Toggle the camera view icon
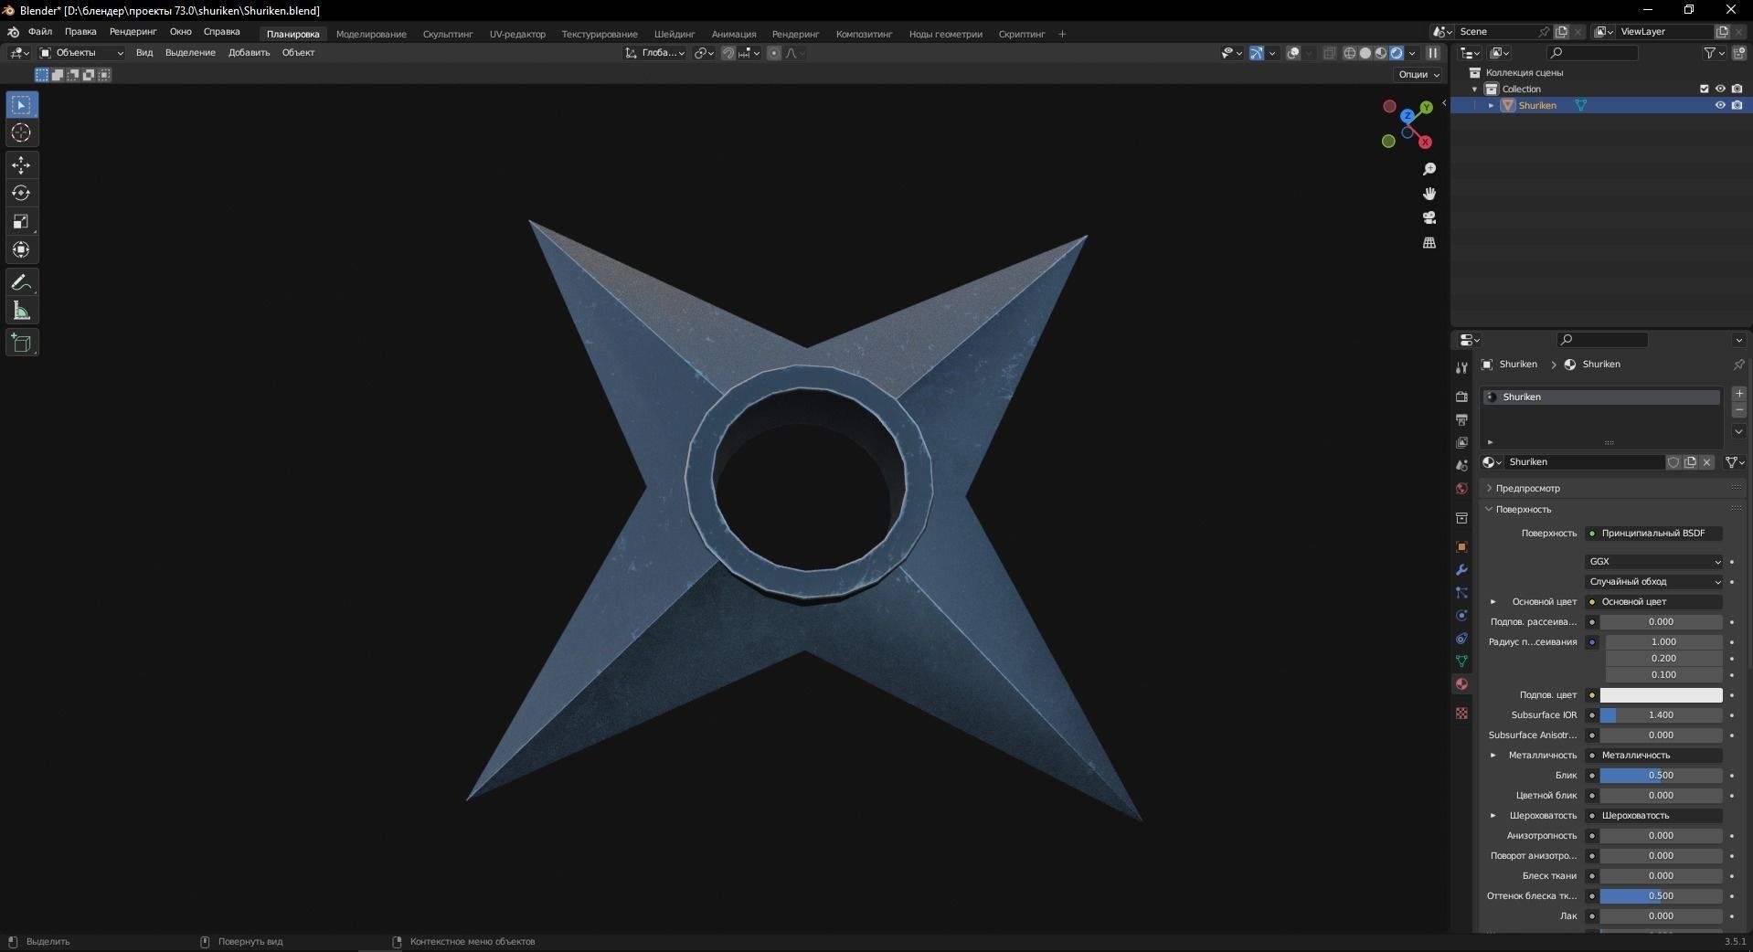 [1429, 217]
